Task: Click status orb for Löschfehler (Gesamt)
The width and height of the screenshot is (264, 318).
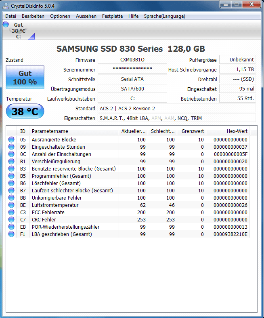Action: point(11,183)
